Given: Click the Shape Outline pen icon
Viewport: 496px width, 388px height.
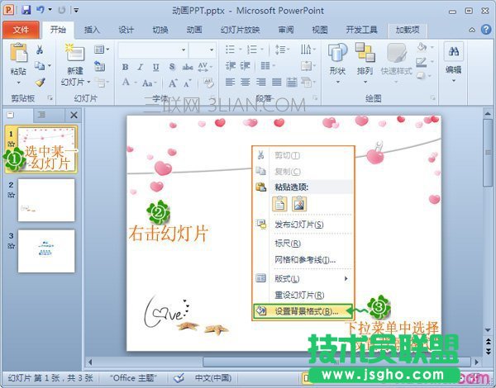Looking at the screenshot, I should (422, 62).
